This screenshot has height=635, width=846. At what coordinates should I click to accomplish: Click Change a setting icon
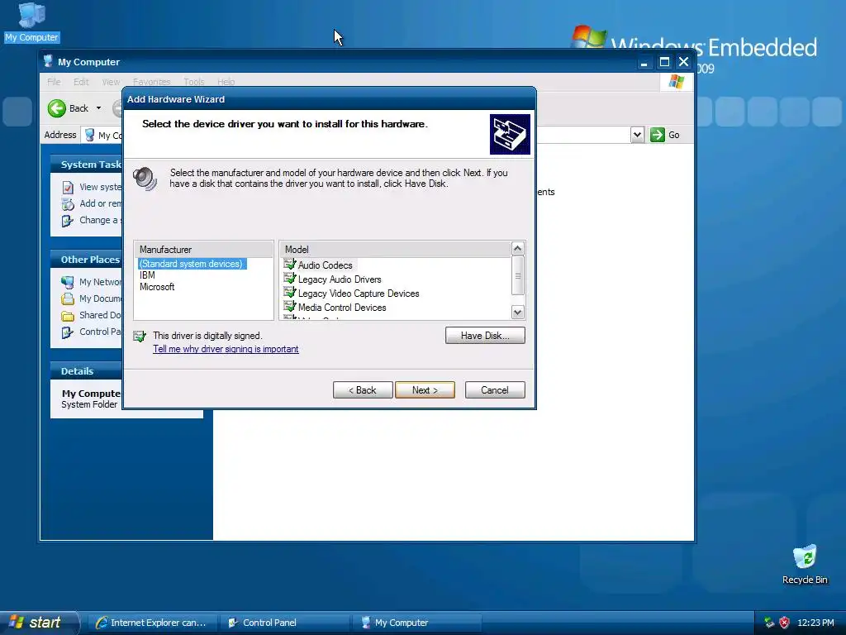point(68,221)
